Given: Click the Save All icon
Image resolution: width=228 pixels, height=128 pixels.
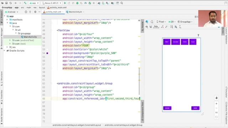Looking at the screenshot, I should tap(6, 3).
